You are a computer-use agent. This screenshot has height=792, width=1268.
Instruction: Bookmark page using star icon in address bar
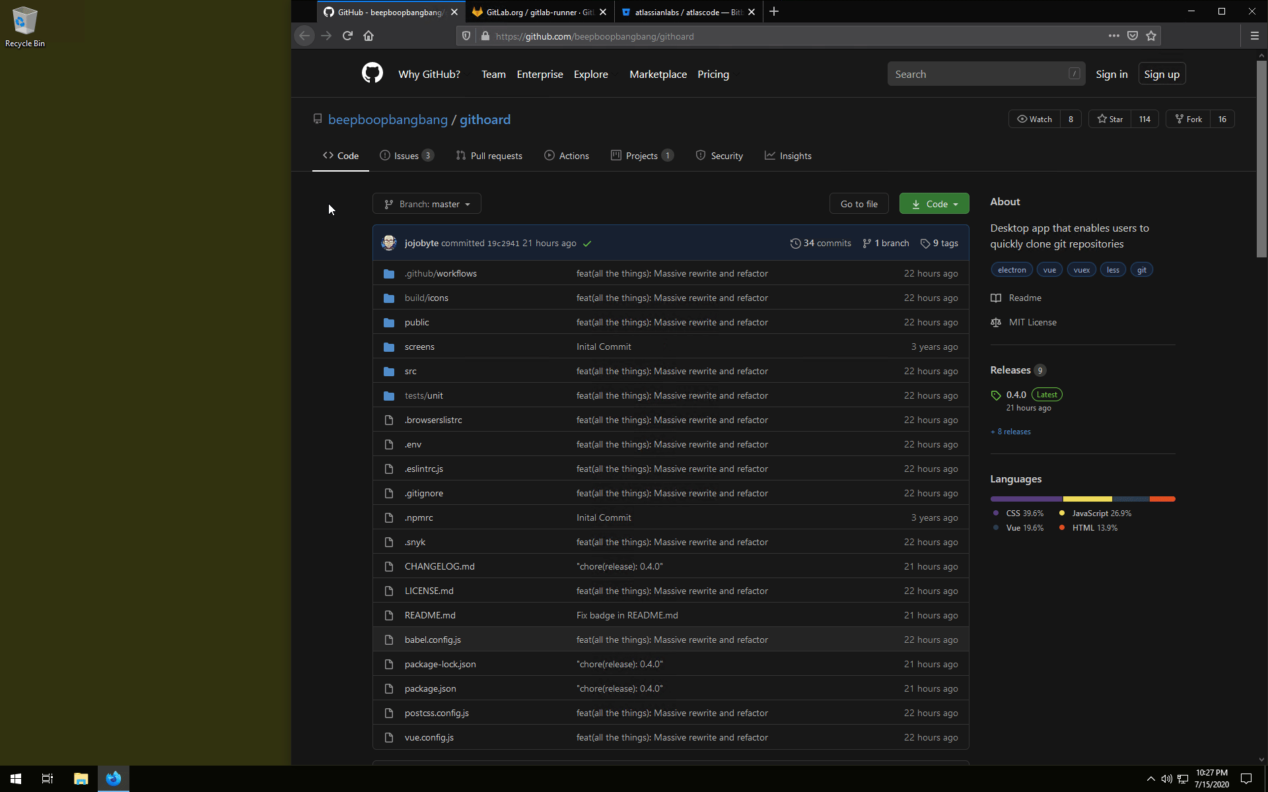(1151, 36)
